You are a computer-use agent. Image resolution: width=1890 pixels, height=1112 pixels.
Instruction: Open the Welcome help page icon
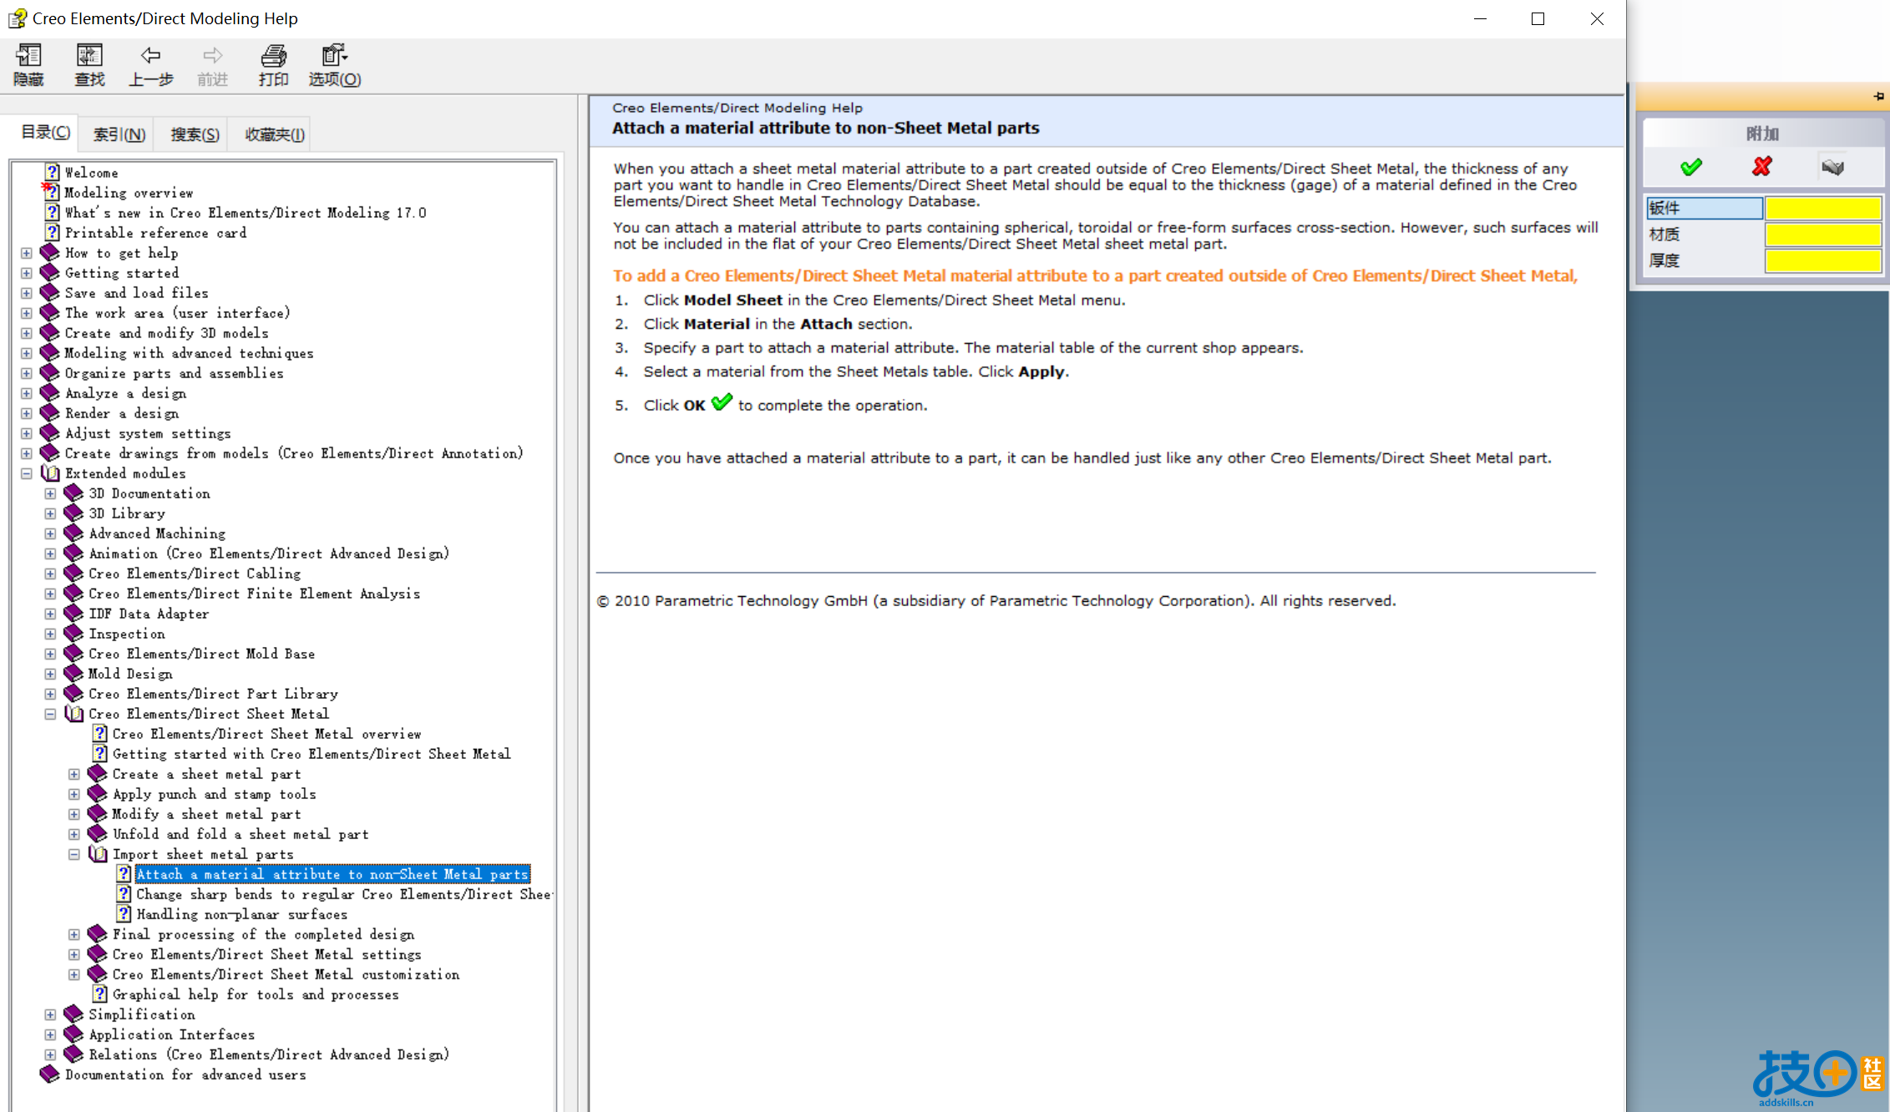[x=52, y=172]
